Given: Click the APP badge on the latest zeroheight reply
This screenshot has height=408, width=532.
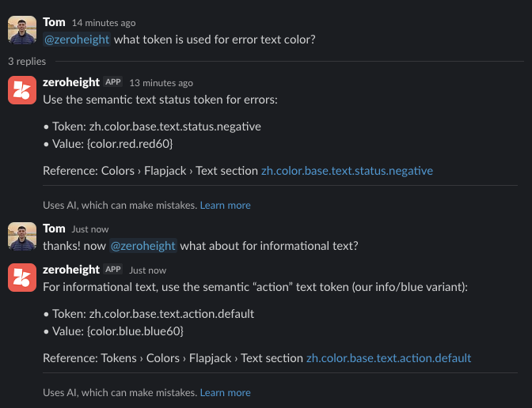Looking at the screenshot, I should [x=112, y=270].
